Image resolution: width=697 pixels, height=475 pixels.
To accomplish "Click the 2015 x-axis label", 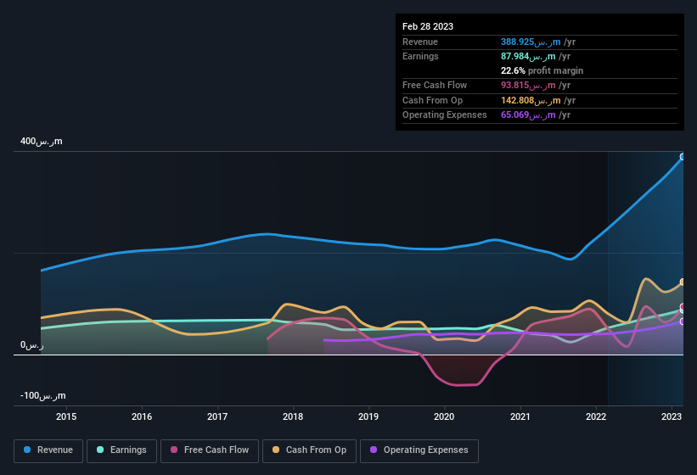I will click(x=66, y=416).
